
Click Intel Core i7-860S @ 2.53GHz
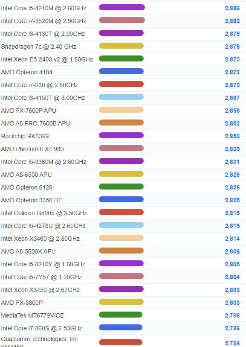pos(41,329)
